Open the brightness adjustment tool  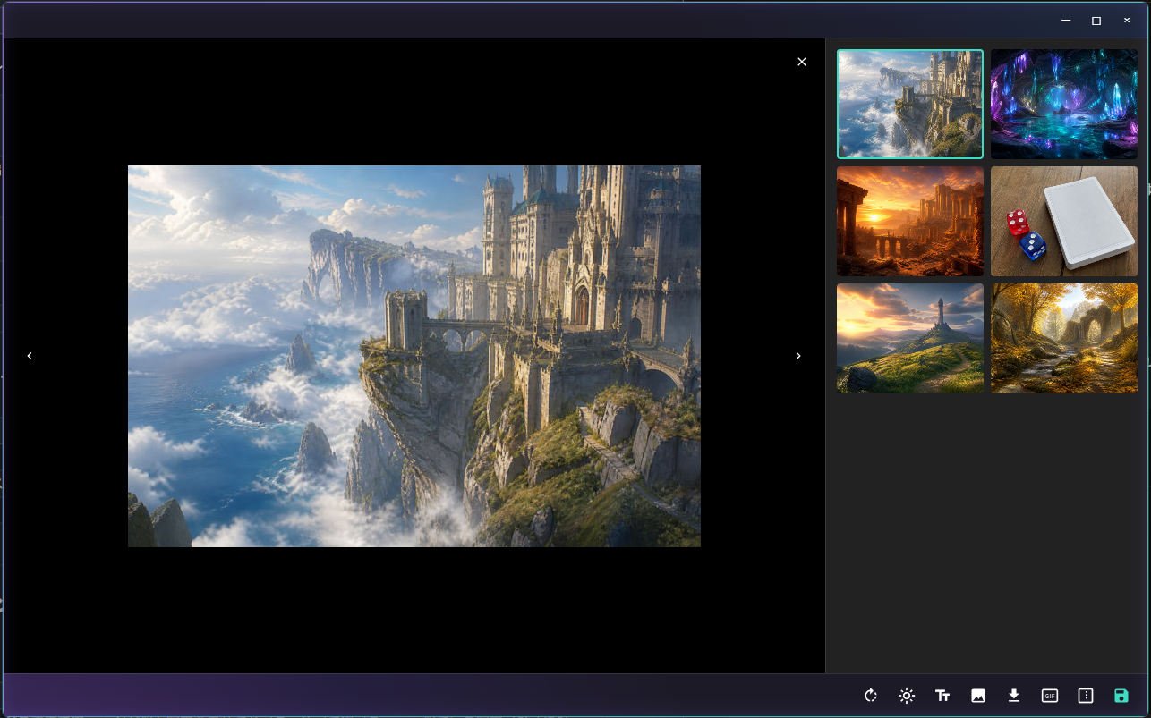907,696
